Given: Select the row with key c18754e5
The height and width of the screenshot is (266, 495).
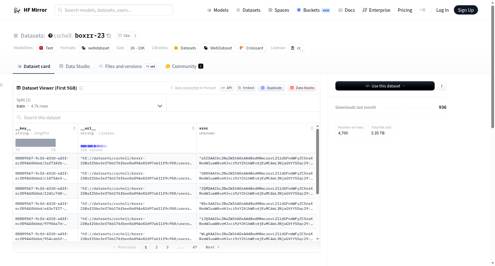Looking at the screenshot, I should (164, 176).
